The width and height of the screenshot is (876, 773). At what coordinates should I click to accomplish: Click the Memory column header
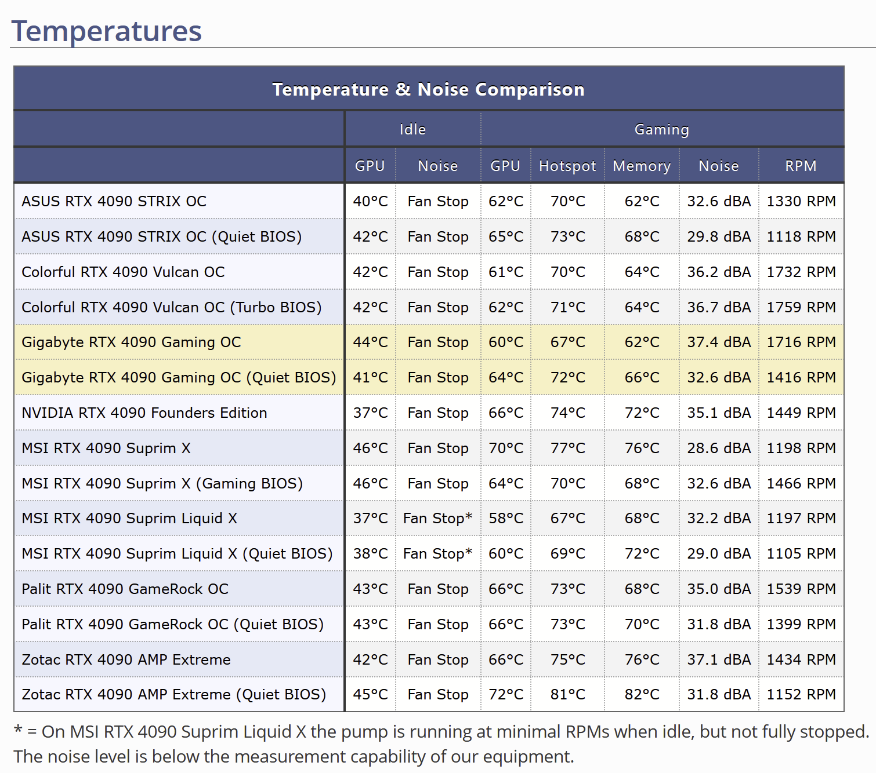click(641, 166)
